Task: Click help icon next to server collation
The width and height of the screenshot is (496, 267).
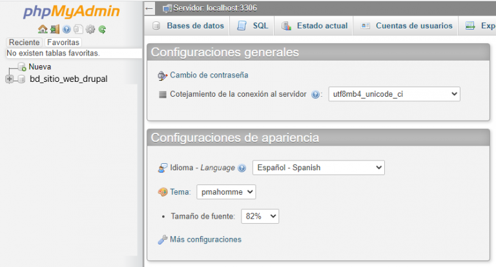Action: point(316,94)
